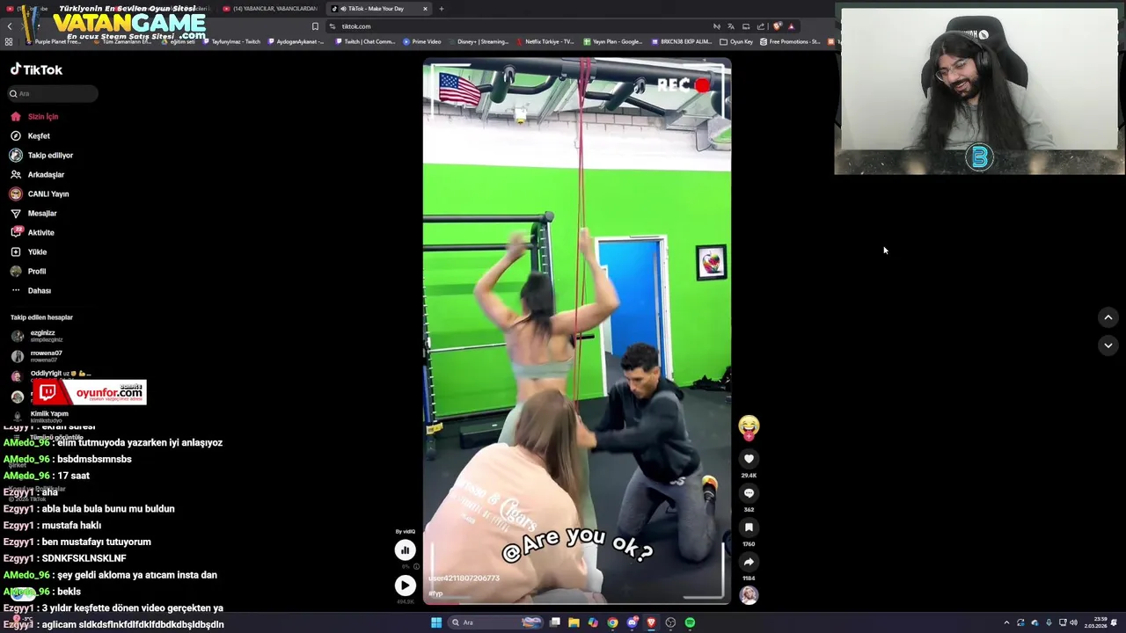The width and height of the screenshot is (1126, 633).
Task: Open the Arkadaşlar section
Action: pos(37,174)
